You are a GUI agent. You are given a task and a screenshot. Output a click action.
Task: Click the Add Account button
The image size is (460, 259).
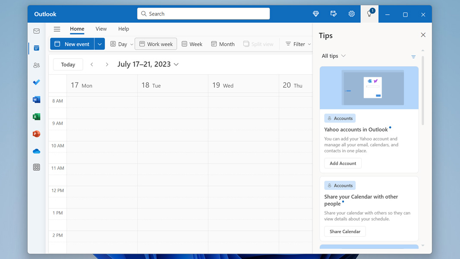343,163
